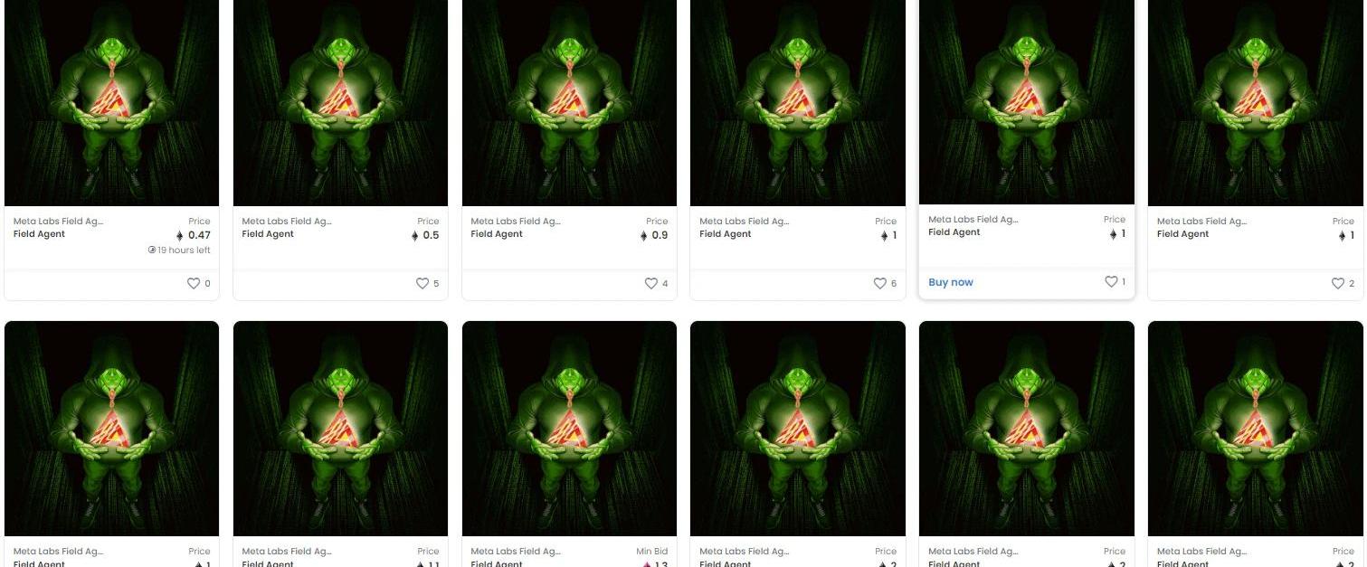This screenshot has height=567, width=1367.
Task: Click the Ethereum symbol beside the 0.5 price
Action: click(x=414, y=236)
